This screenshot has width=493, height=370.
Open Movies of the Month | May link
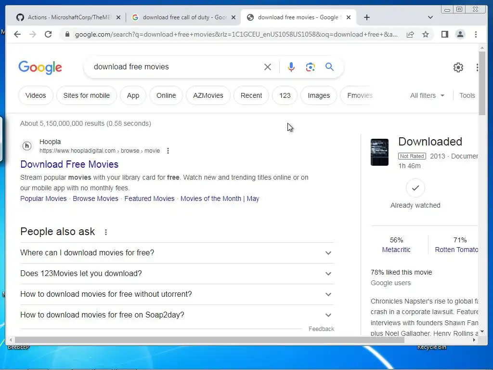click(220, 198)
